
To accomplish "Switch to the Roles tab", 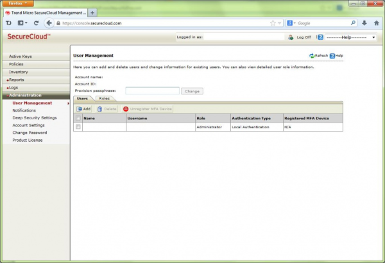I will pyautogui.click(x=104, y=99).
